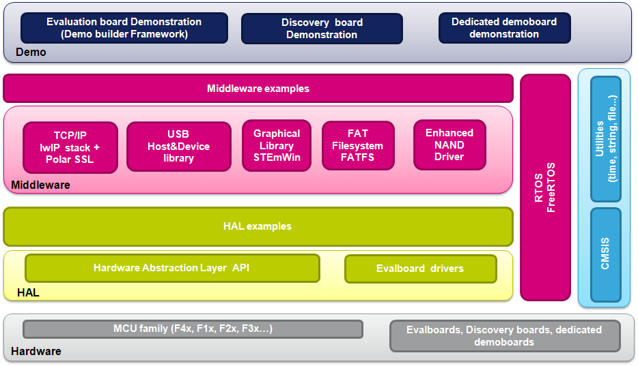Select the FAT Filesystem FATFS block
The height and width of the screenshot is (366, 638).
click(x=358, y=146)
